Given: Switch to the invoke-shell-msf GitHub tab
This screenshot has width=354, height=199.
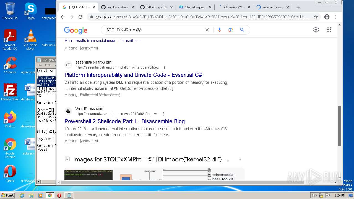Looking at the screenshot, I should (118, 7).
